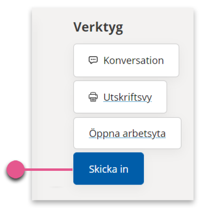This screenshot has width=201, height=210.
Task: Open the Konversation tool button
Action: 126,60
